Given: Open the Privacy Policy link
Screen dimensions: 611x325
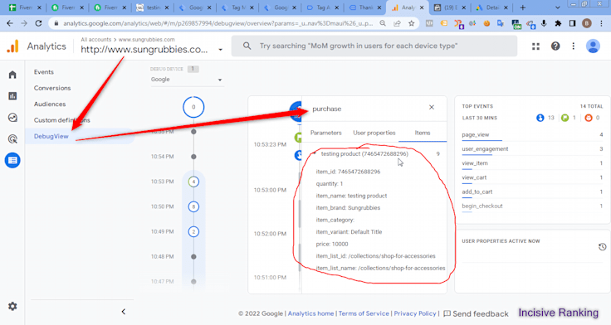Looking at the screenshot, I should (414, 313).
